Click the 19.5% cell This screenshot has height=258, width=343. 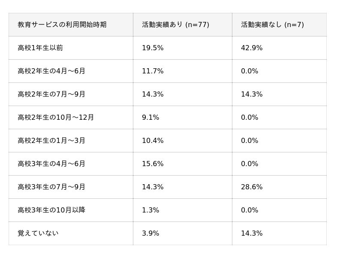[153, 48]
